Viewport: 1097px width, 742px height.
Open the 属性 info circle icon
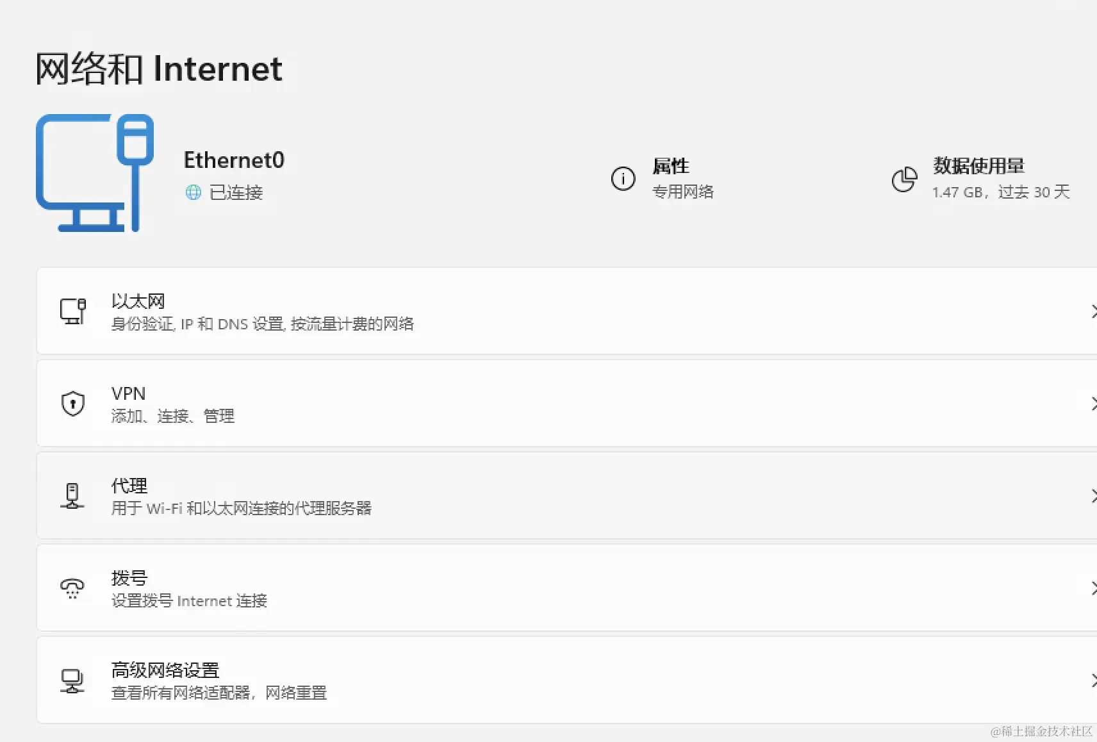point(623,179)
